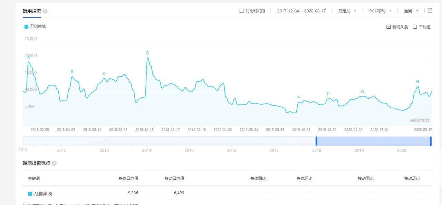
Task: Click the right handle of the timeline range slider
Action: 431,141
